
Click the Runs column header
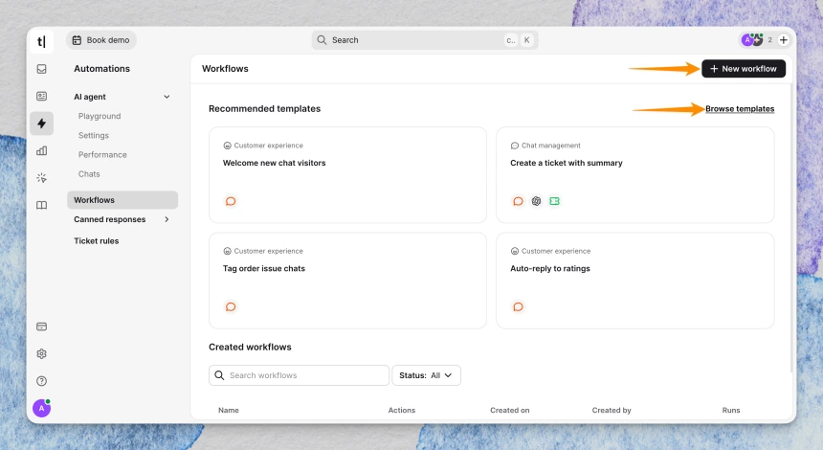[730, 410]
